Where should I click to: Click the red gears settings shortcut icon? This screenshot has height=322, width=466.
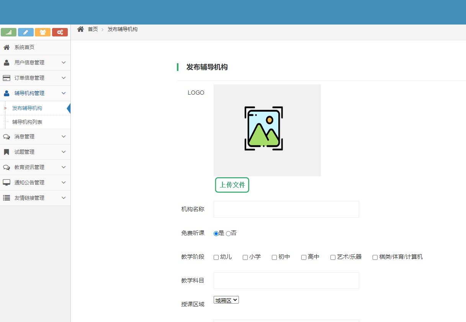click(60, 32)
